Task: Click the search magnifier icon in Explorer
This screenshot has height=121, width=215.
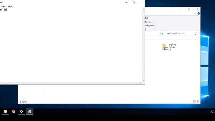Action: click(x=196, y=34)
